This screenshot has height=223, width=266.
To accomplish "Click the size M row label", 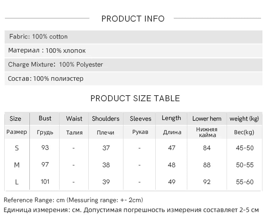I will (x=17, y=165).
